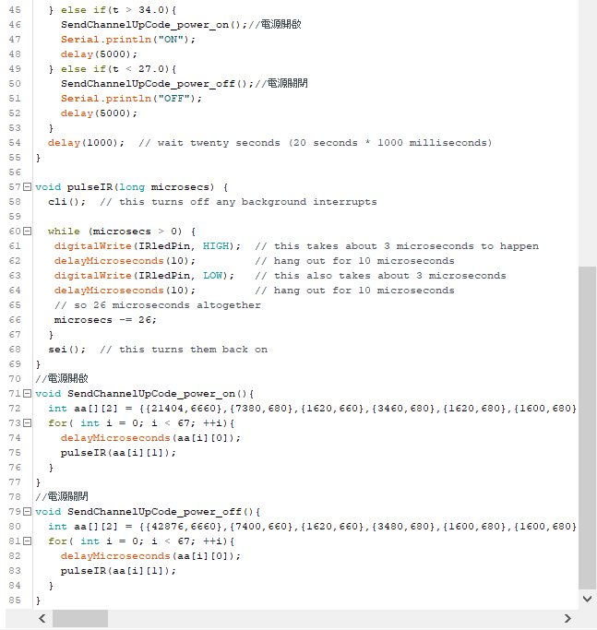This screenshot has width=597, height=630.
Task: Click the horizontal scrollbar right arrow
Action: pos(568,618)
